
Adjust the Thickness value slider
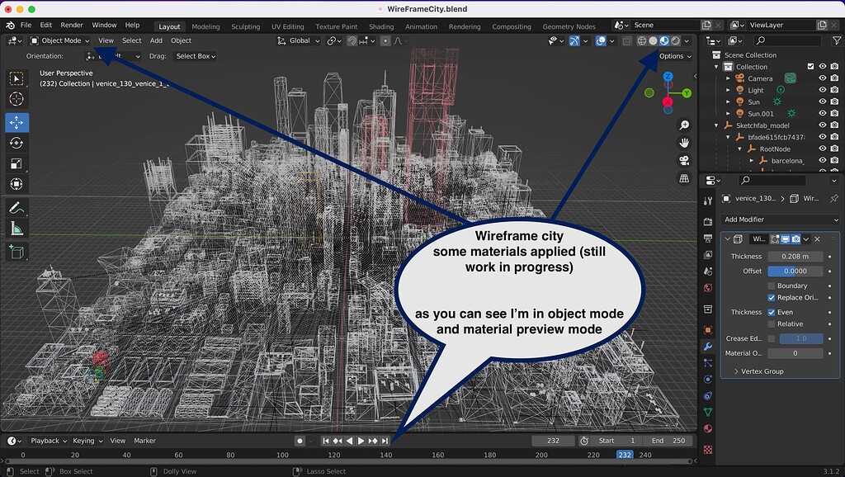click(x=795, y=257)
